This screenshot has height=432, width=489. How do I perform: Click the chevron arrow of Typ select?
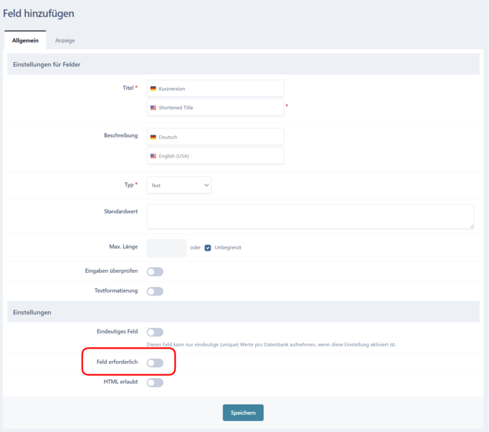coord(206,185)
